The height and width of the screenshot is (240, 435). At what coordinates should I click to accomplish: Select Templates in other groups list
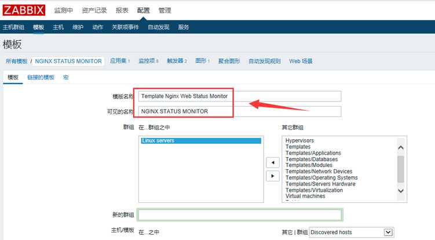[298, 147]
